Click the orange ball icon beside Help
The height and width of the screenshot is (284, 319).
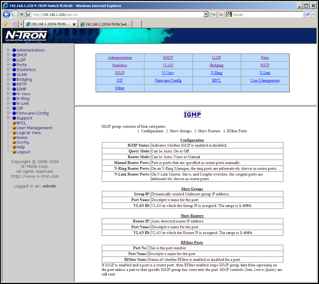click(x=14, y=147)
